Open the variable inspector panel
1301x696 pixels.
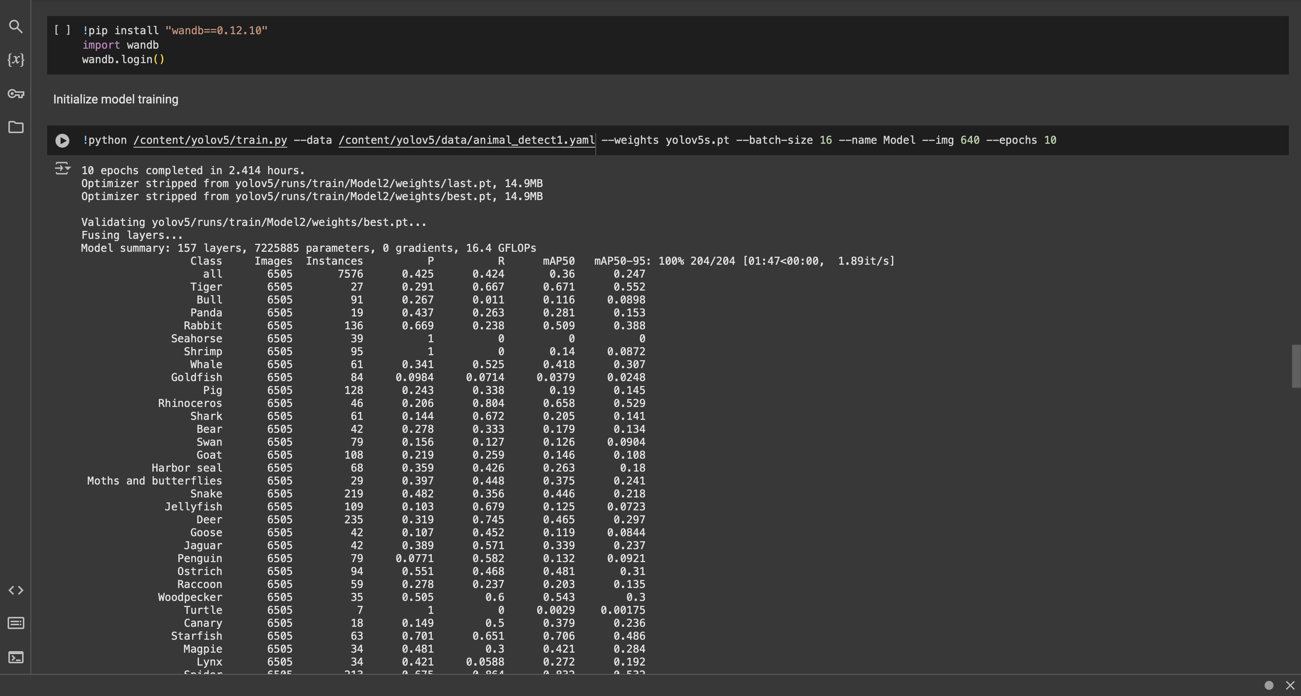coord(15,60)
